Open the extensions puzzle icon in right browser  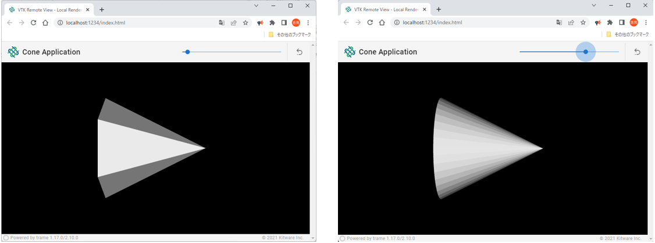tap(610, 23)
